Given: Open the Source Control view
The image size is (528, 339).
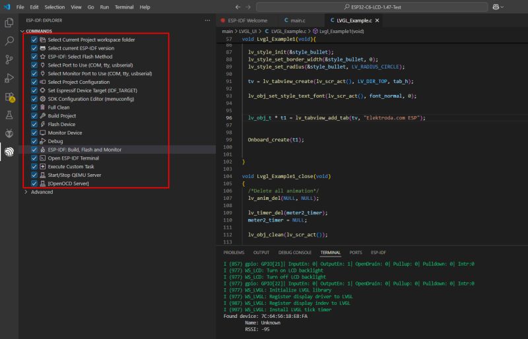Looking at the screenshot, I should click(9, 59).
